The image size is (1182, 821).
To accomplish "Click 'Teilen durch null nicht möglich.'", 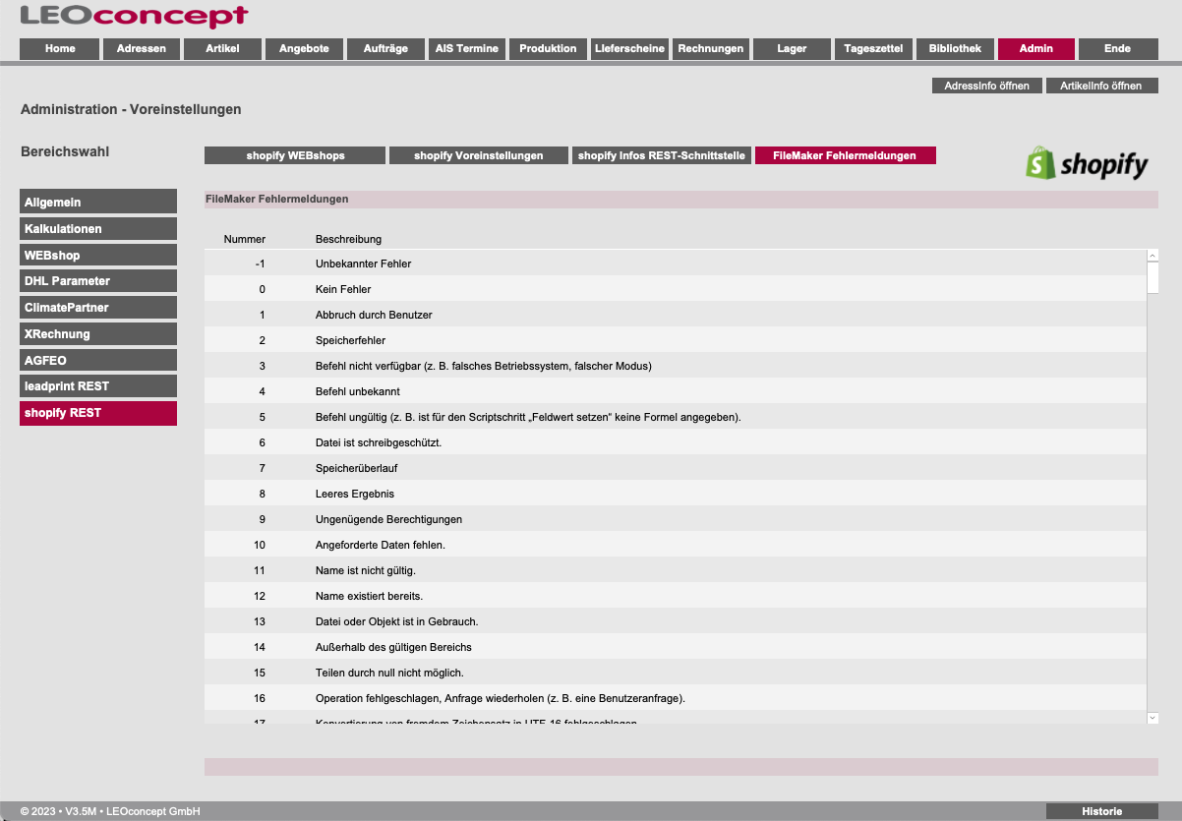I will (676, 673).
